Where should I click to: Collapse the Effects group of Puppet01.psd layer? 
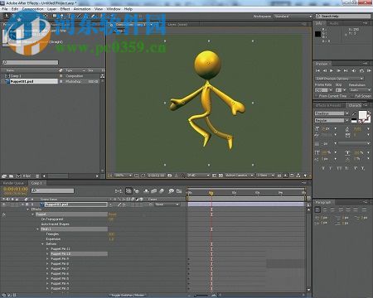pyautogui.click(x=27, y=209)
